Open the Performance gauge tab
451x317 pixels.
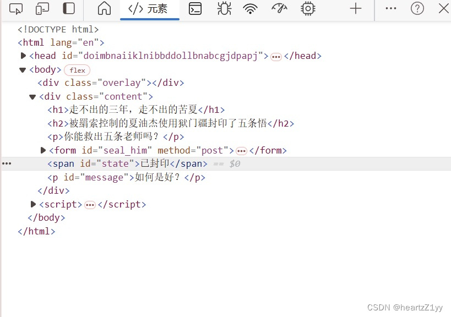(279, 8)
